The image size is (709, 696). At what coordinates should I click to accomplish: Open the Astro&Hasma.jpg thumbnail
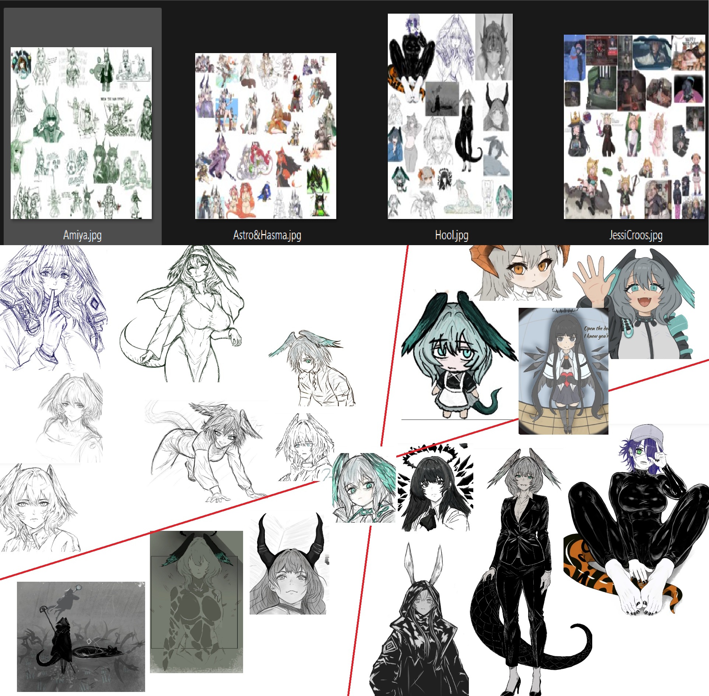pyautogui.click(x=266, y=136)
